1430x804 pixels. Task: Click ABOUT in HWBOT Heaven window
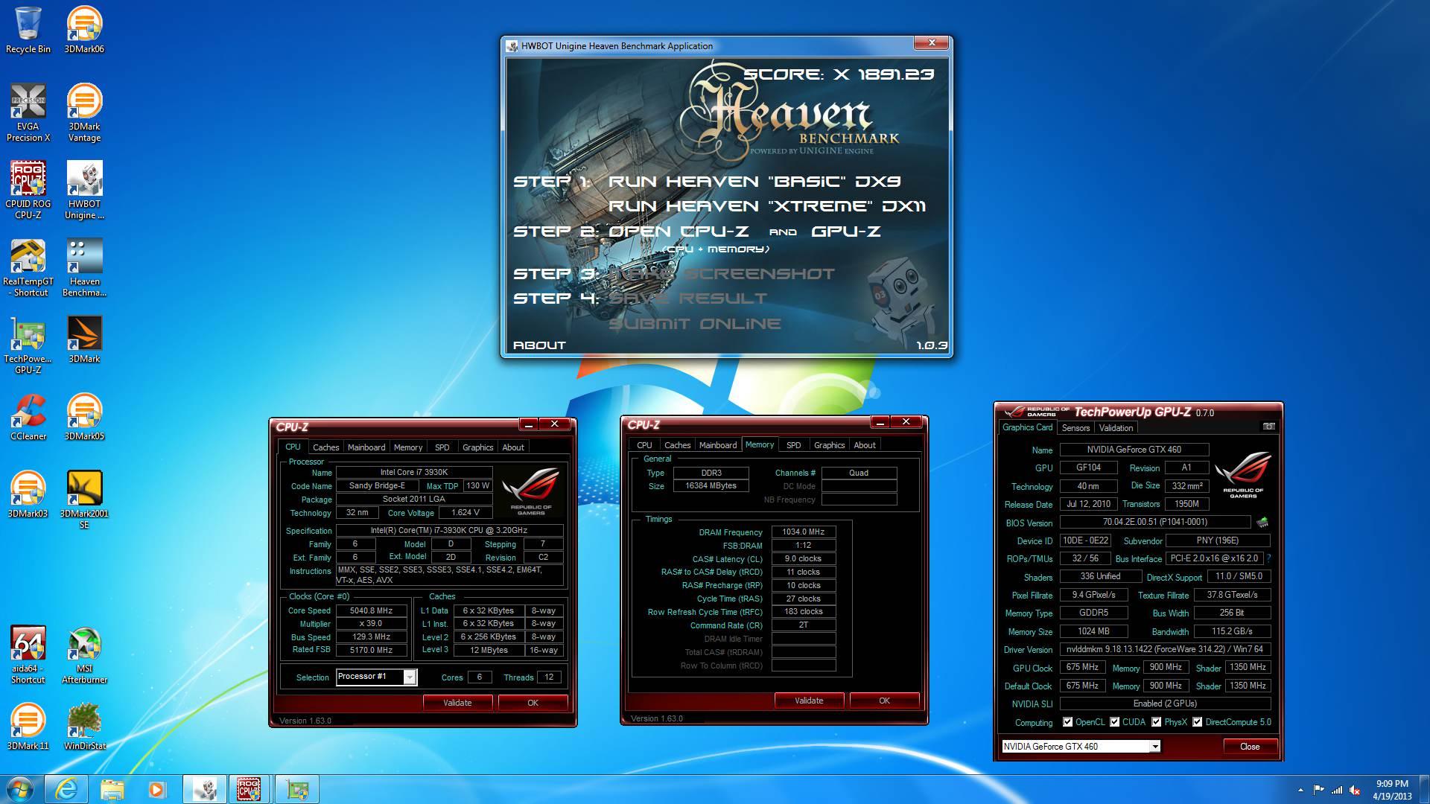pos(539,345)
